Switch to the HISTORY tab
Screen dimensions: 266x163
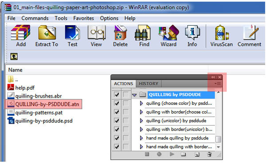click(149, 83)
